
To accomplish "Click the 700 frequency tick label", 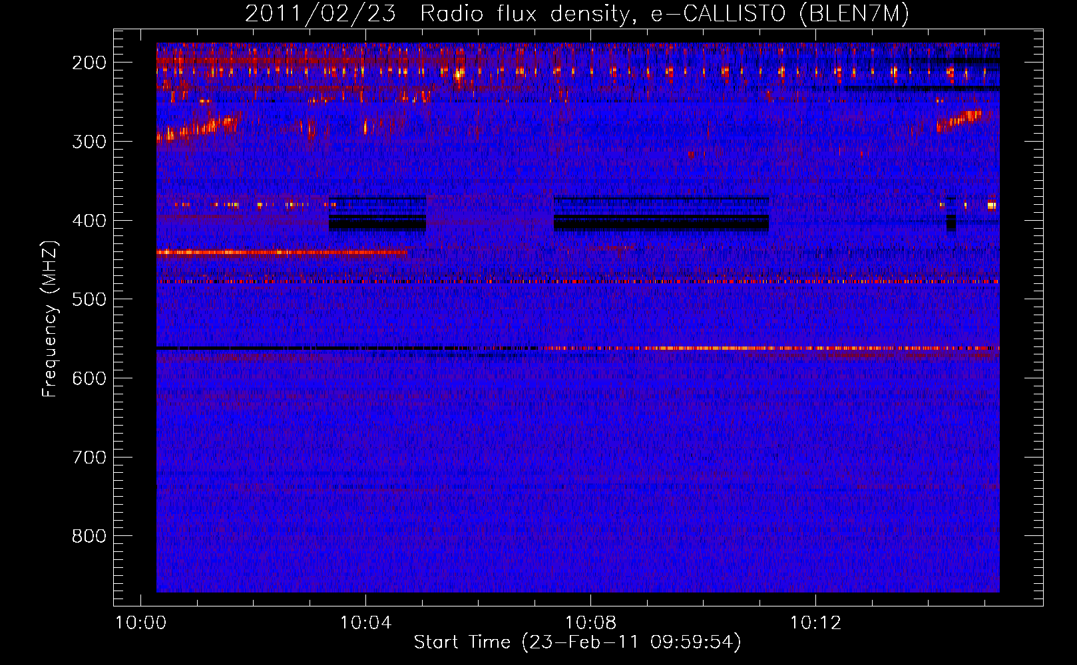I will (89, 458).
